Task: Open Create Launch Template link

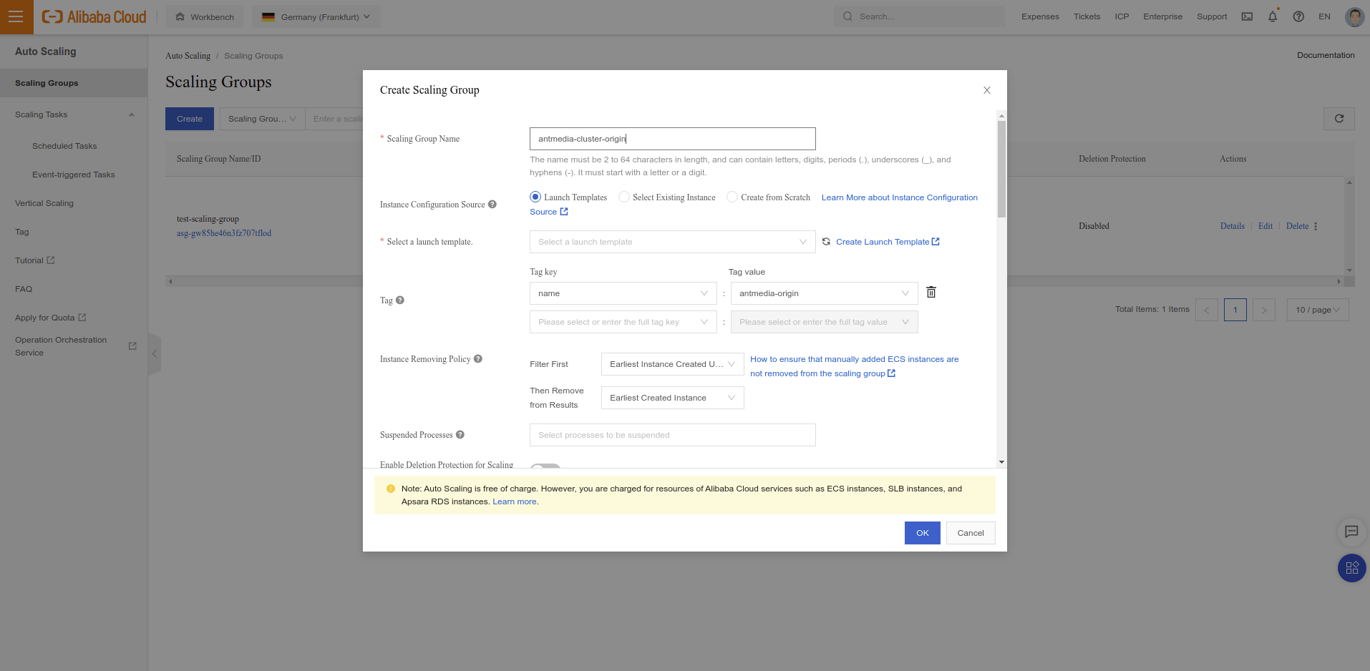Action: click(888, 242)
